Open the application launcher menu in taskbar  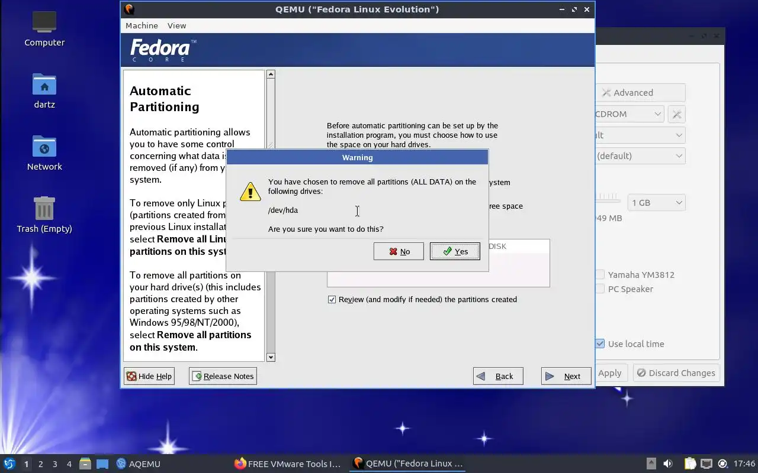pyautogui.click(x=9, y=464)
